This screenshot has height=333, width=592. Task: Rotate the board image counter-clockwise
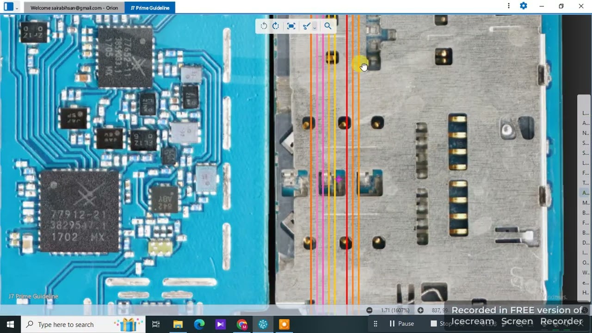click(x=264, y=26)
